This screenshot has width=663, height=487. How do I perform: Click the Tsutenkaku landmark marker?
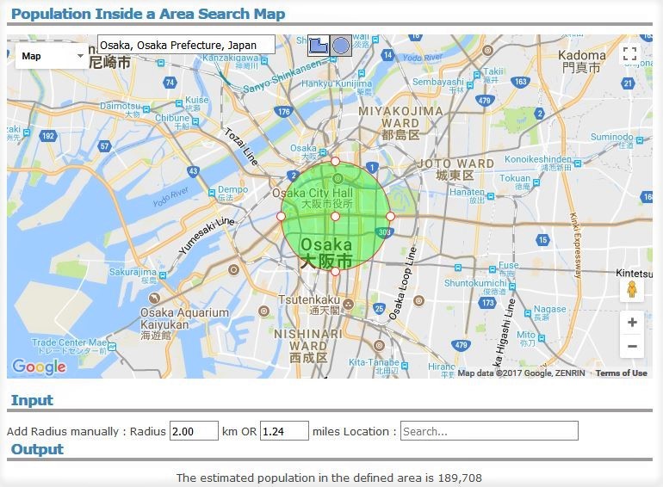pos(348,304)
